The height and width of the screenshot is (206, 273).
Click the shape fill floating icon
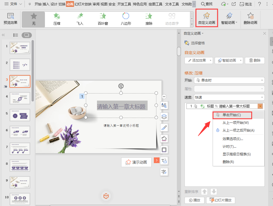[164, 139]
